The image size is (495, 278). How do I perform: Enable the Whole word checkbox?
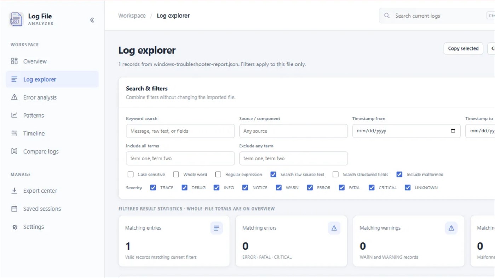click(x=176, y=175)
